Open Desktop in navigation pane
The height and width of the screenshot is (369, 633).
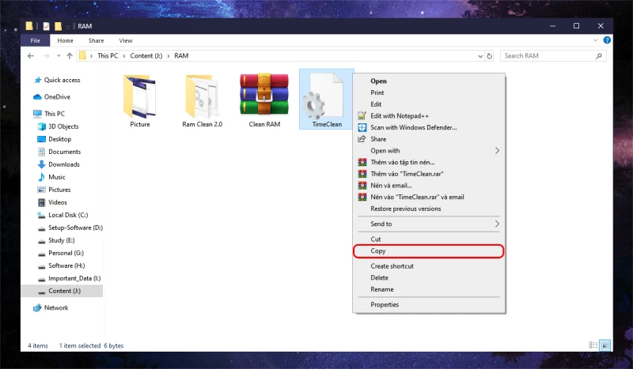[x=55, y=139]
